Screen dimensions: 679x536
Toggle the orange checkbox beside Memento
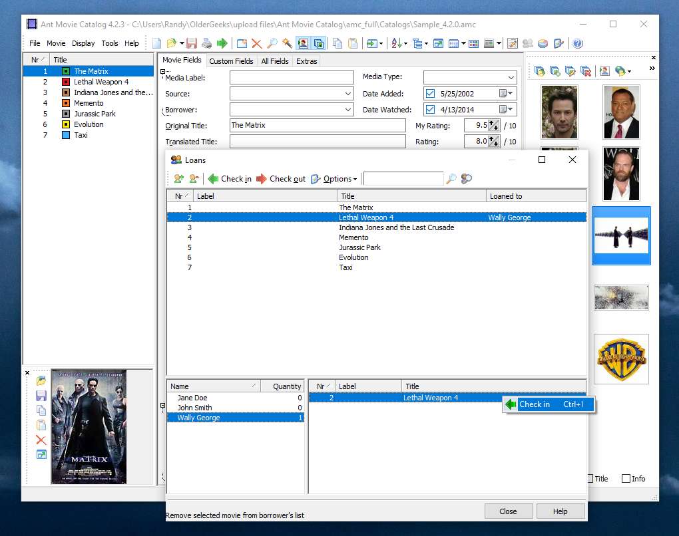click(66, 103)
